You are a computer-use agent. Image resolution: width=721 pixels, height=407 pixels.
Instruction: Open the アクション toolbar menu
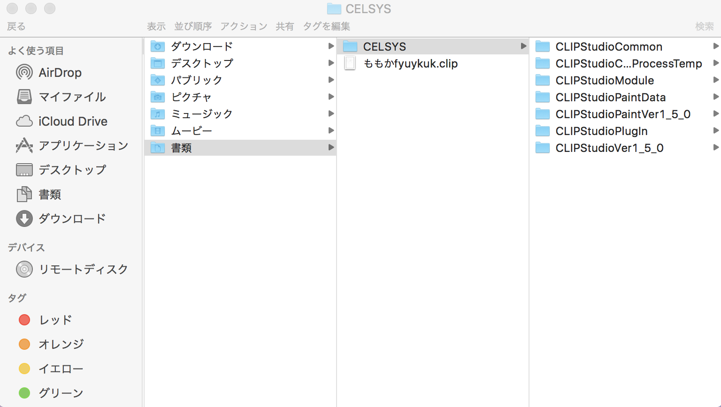tap(244, 26)
